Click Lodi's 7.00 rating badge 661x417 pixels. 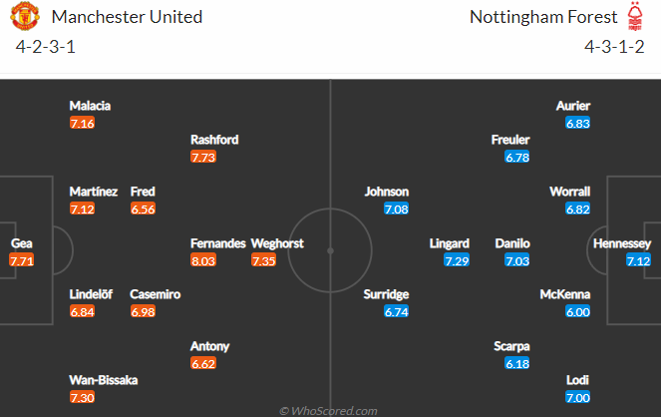coord(577,397)
